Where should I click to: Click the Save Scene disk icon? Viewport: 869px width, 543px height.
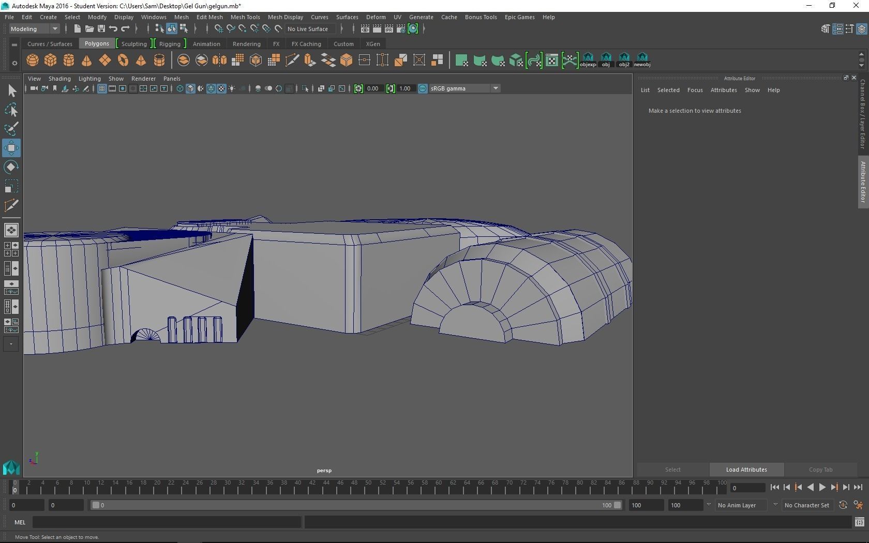coord(101,29)
